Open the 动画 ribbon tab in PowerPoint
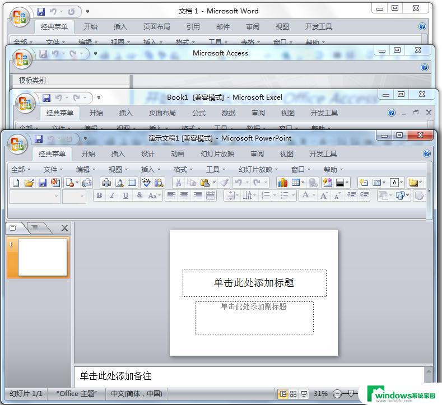The height and width of the screenshot is (405, 442). pos(178,154)
